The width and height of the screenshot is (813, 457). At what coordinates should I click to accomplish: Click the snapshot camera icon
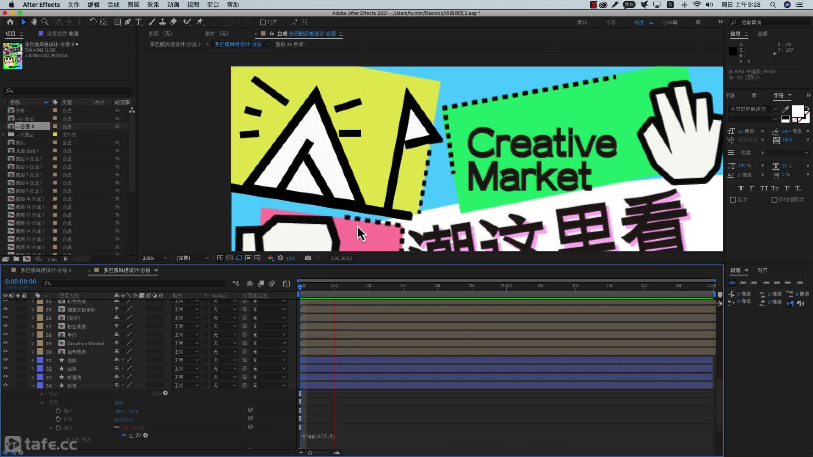tap(308, 258)
